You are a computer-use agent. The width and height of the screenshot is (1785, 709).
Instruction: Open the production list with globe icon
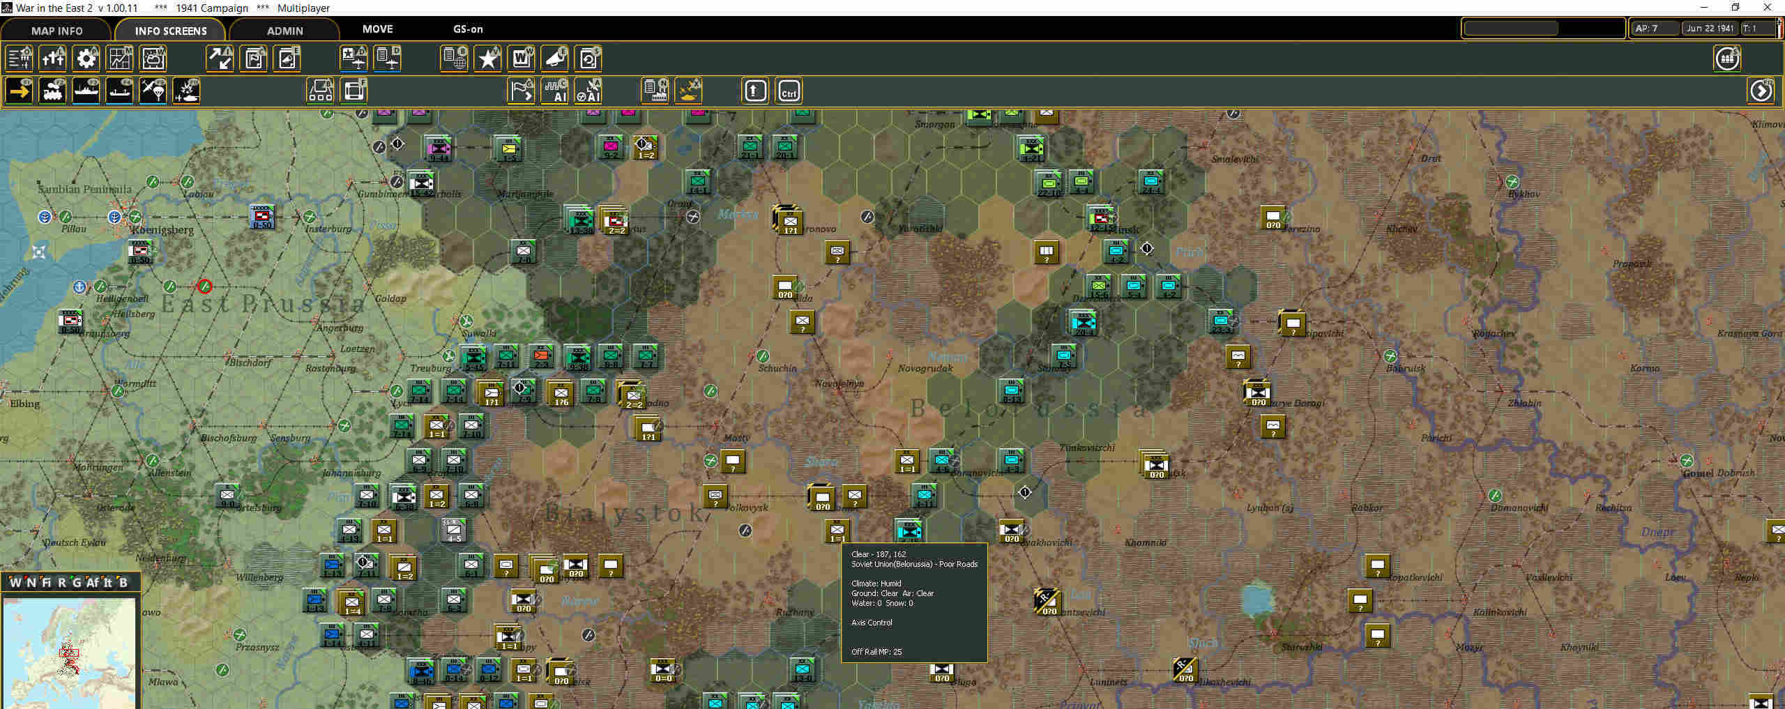454,59
